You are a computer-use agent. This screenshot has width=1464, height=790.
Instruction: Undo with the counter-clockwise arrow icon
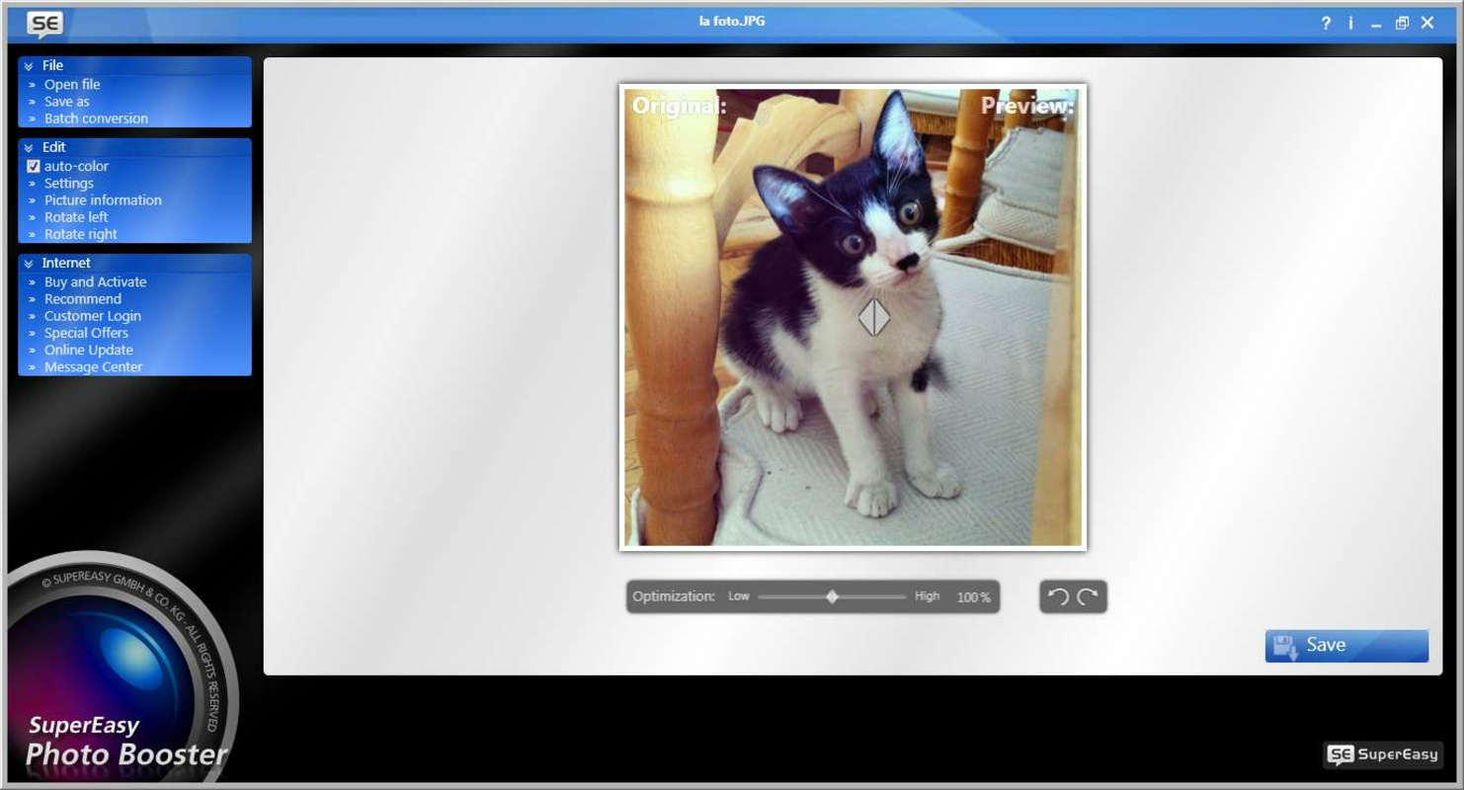coord(1058,596)
